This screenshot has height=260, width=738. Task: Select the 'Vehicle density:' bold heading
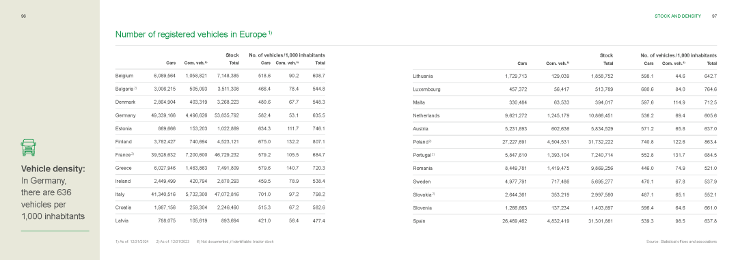click(x=53, y=169)
